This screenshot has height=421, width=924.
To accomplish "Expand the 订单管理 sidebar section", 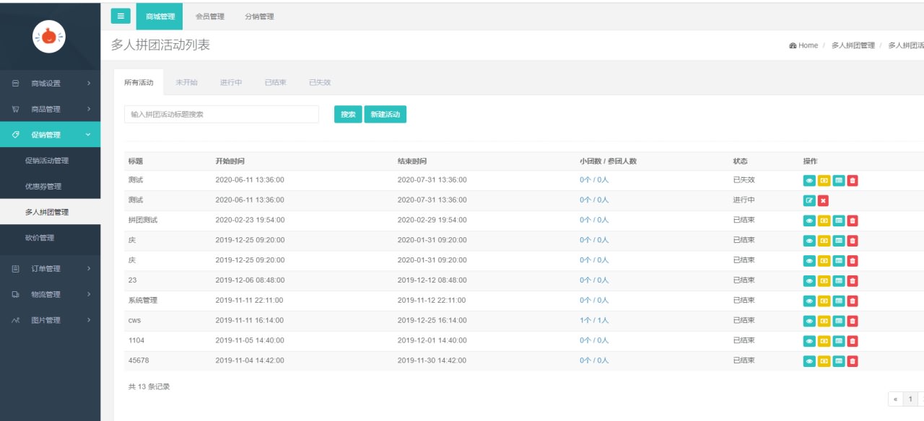I will [x=50, y=269].
